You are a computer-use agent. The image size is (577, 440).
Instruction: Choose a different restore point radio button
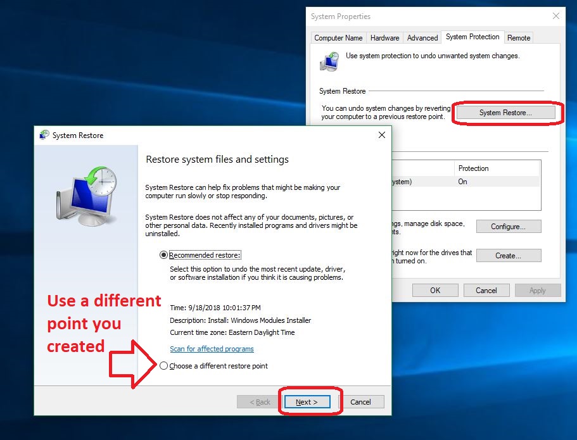click(x=164, y=366)
